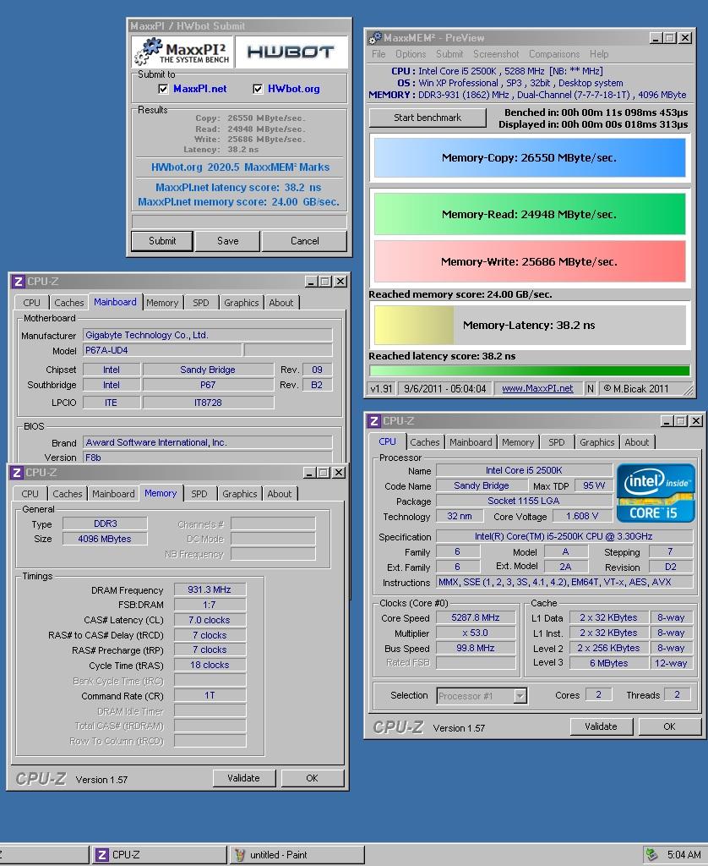The height and width of the screenshot is (866, 708).
Task: Click the Memory-Latency yellow result bar
Action: pyautogui.click(x=414, y=326)
